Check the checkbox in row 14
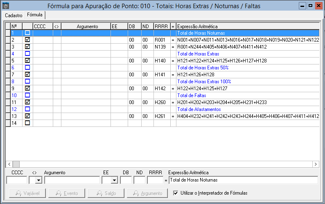Image resolution: width=325 pixels, height=204 pixels. tap(27, 123)
